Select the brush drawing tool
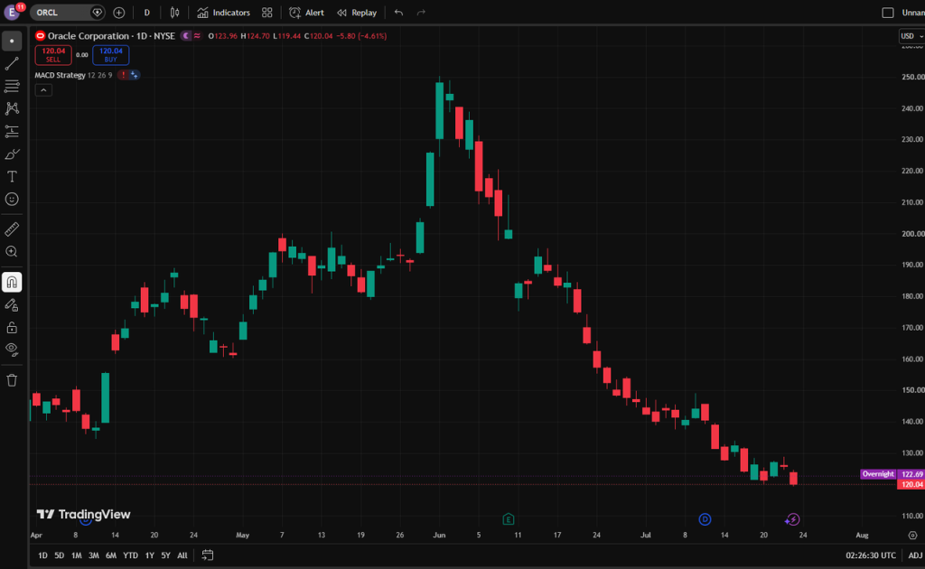 12,154
